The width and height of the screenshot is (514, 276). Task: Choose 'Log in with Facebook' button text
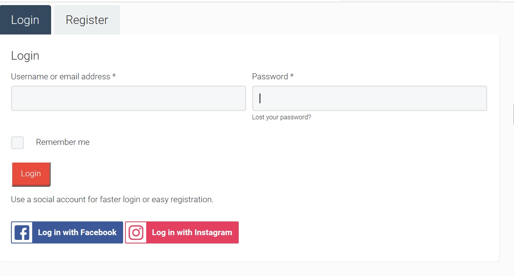[x=77, y=232]
